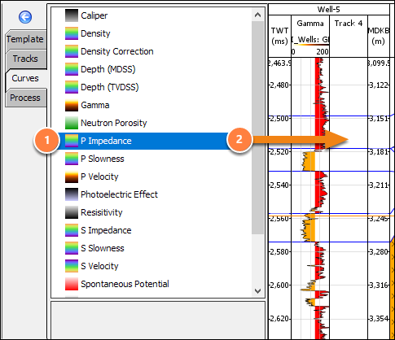This screenshot has width=395, height=340.
Task: Click the Neutron Porosity green icon
Action: (72, 123)
